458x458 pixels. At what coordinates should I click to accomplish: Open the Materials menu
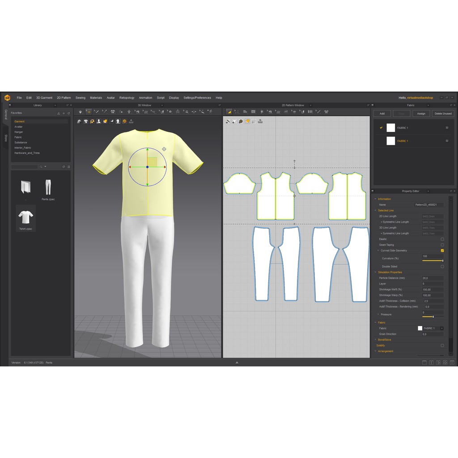pyautogui.click(x=96, y=98)
